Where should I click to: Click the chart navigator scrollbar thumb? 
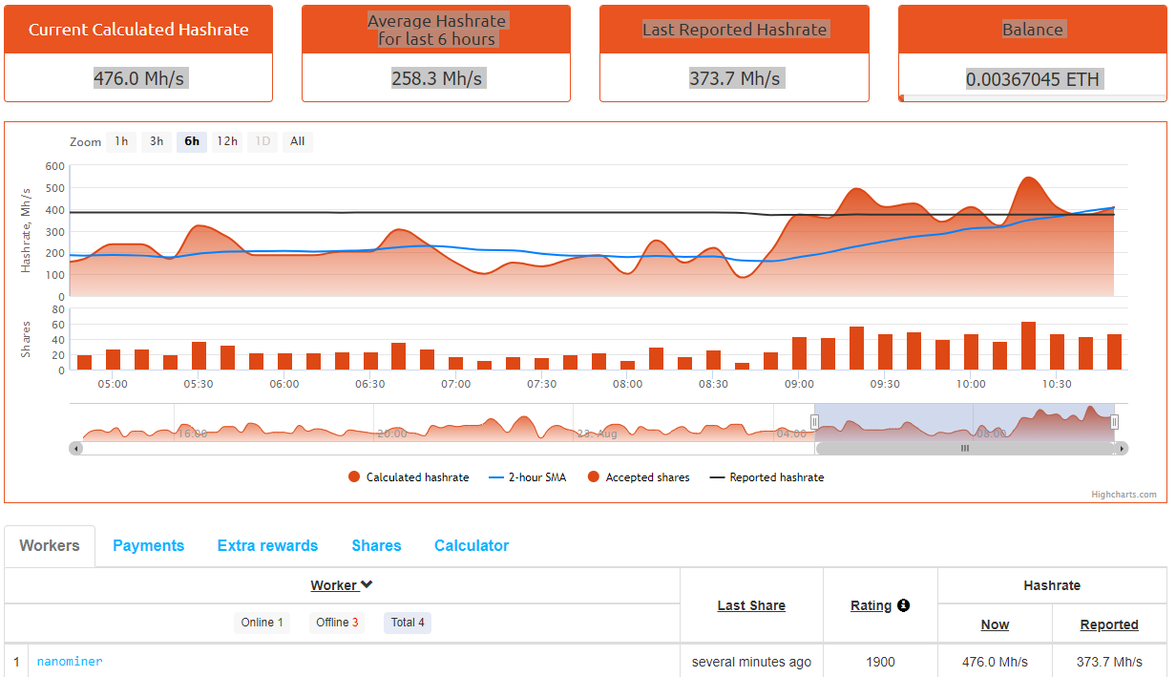[x=964, y=448]
